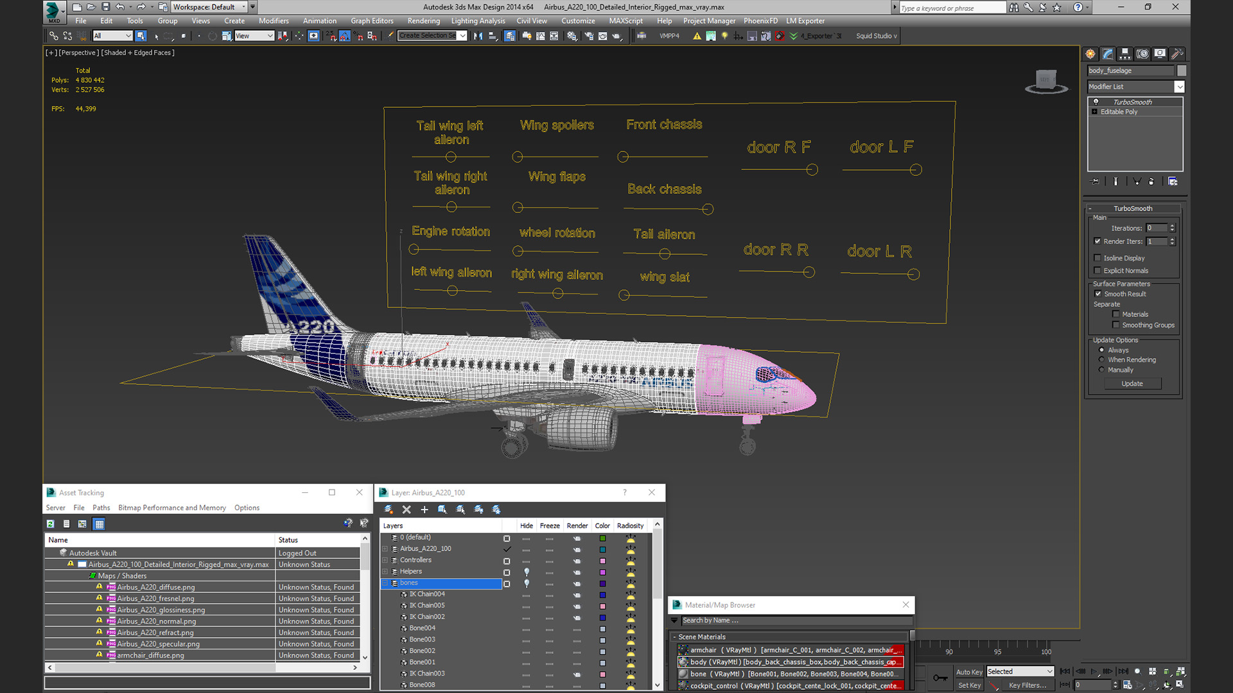This screenshot has width=1233, height=693.
Task: Click the Key Filters button
Action: pos(1027,685)
